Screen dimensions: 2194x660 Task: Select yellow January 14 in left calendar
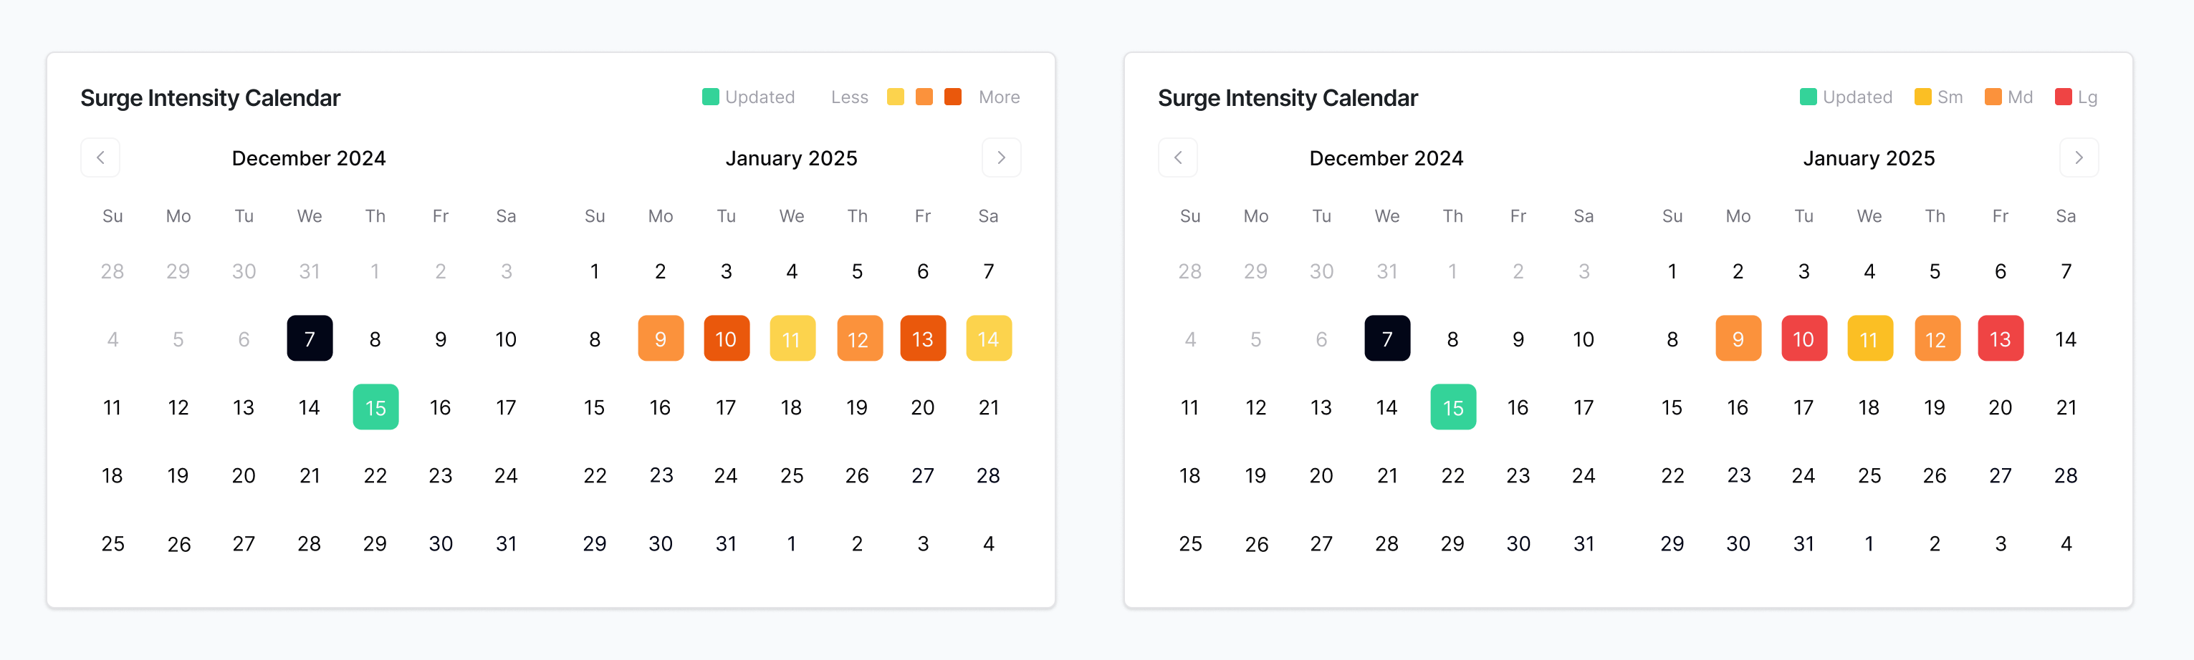tap(988, 339)
